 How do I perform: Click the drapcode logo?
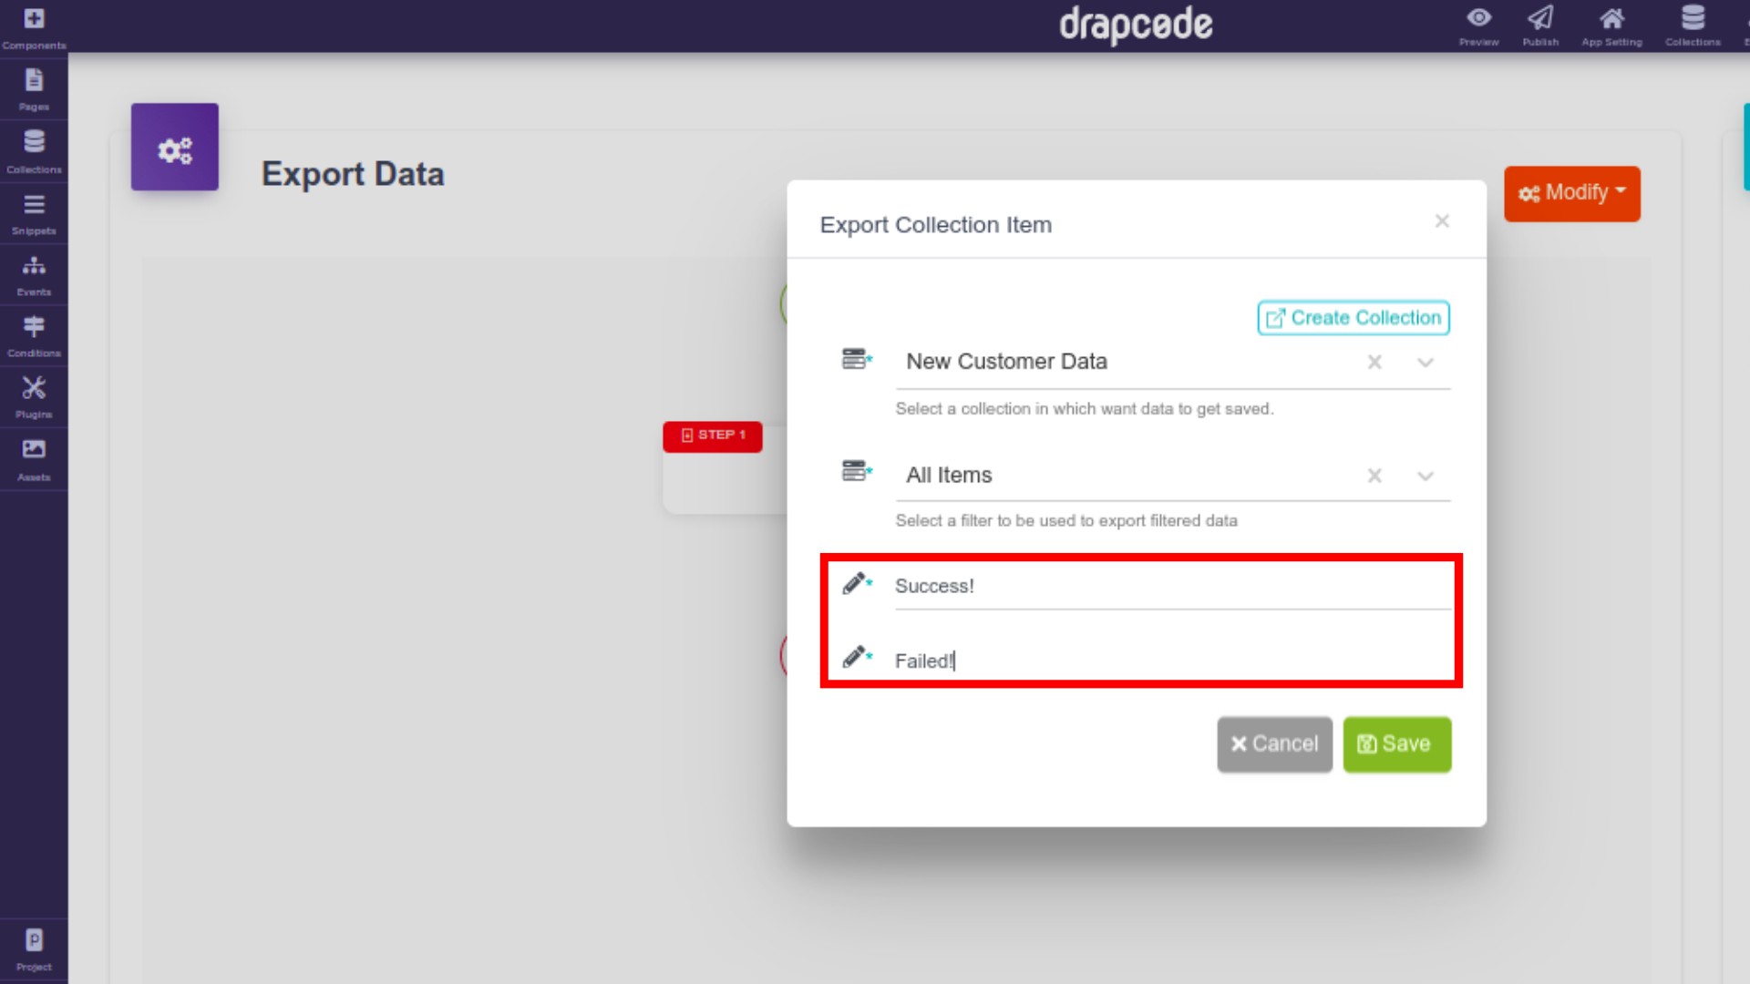(x=1136, y=25)
